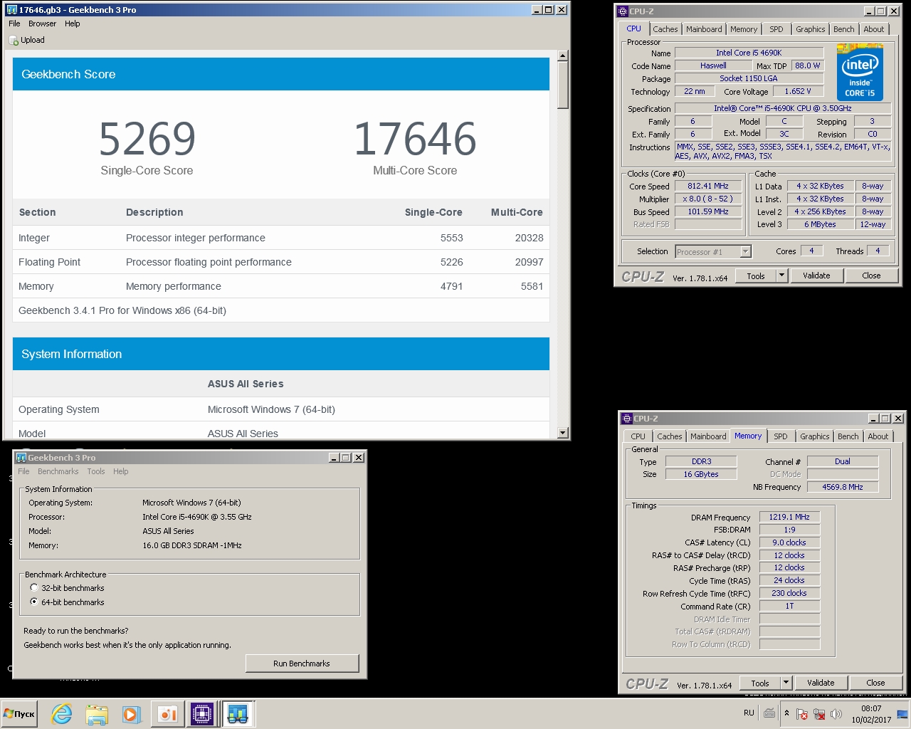This screenshot has width=911, height=729.
Task: Click Show Desktop icon at tray end
Action: pos(902,713)
